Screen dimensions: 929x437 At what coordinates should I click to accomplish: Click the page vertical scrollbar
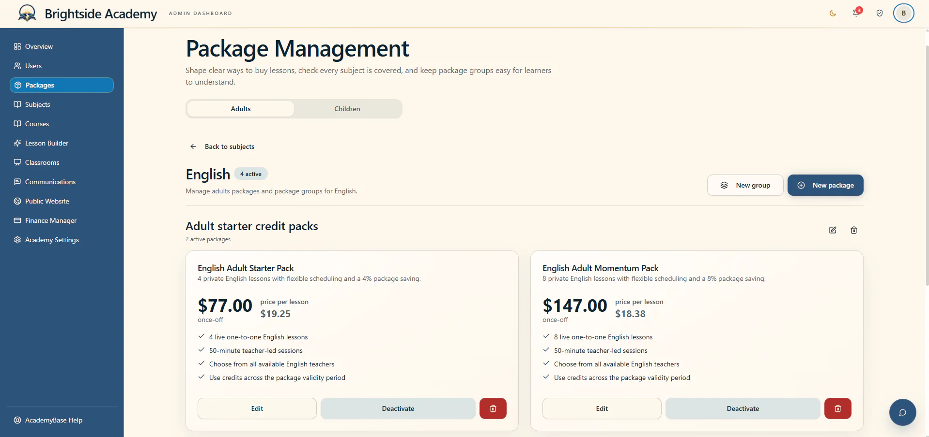pos(927,164)
